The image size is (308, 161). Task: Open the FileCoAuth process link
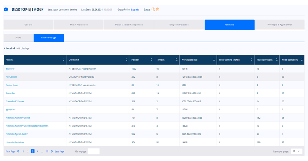coord(11,77)
